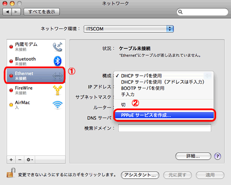The height and width of the screenshot is (185, 231).
Task: Click the 詳細 button
Action: pyautogui.click(x=193, y=156)
